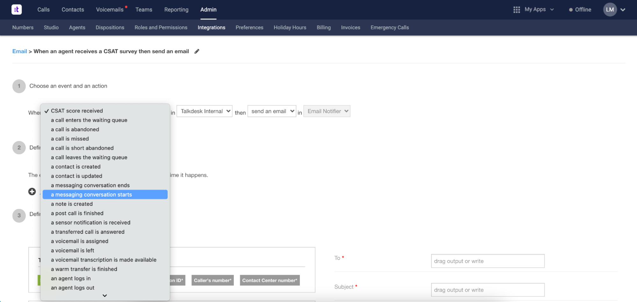Open the Email Notifier dropdown
The height and width of the screenshot is (302, 637).
tap(327, 111)
